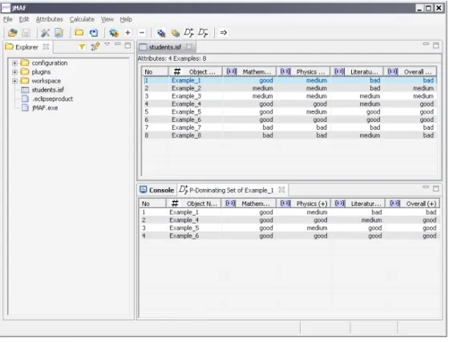Image resolution: width=449 pixels, height=342 pixels.
Task: Maximize the students.isf editor area
Action: 436,46
